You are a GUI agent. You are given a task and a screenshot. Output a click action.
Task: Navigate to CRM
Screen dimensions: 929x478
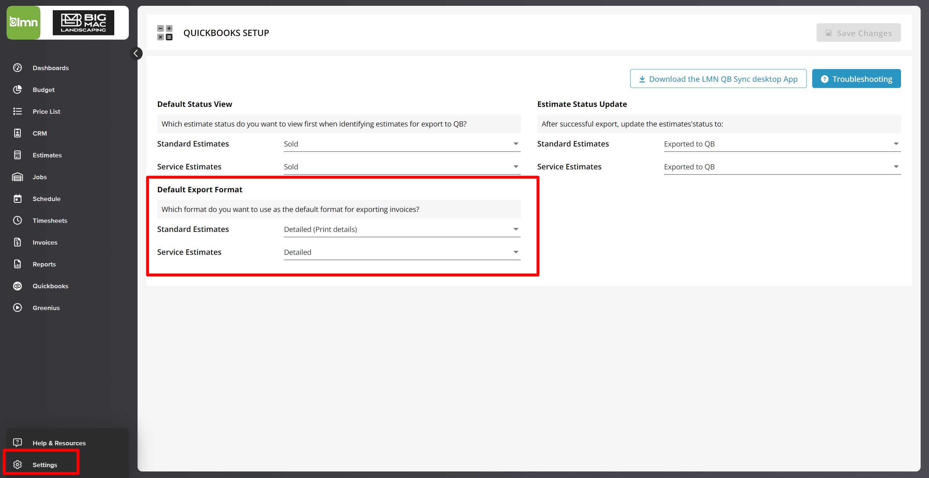[40, 133]
